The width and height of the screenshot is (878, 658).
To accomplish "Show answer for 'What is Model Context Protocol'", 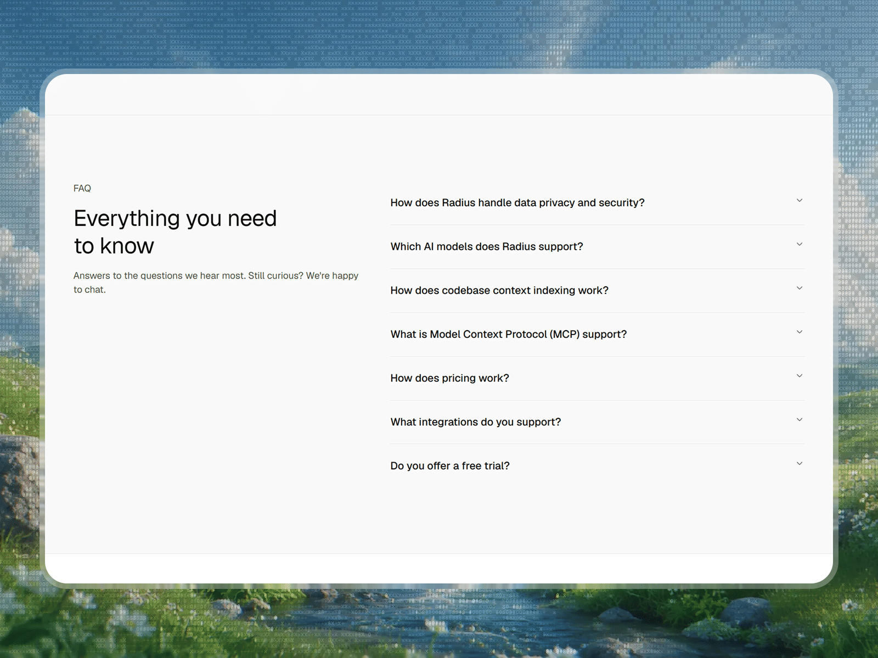I will point(509,334).
